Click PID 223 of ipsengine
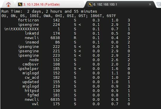 coord(56,56)
